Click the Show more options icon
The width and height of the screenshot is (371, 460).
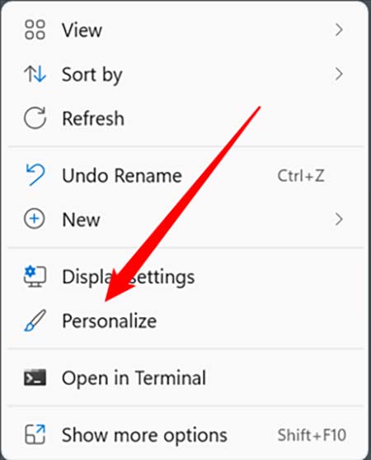click(35, 434)
